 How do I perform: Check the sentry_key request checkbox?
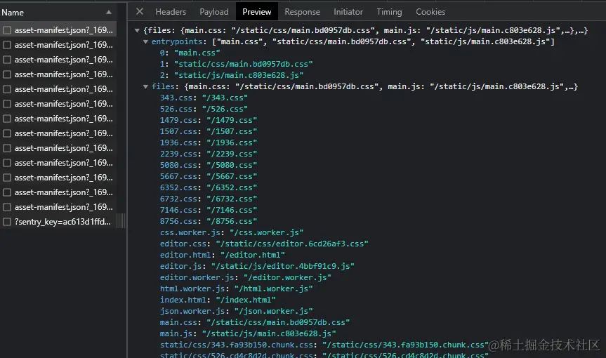tap(7, 222)
